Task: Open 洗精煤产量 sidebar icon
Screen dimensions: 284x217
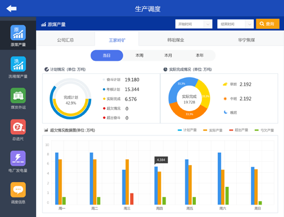Action: (18, 64)
